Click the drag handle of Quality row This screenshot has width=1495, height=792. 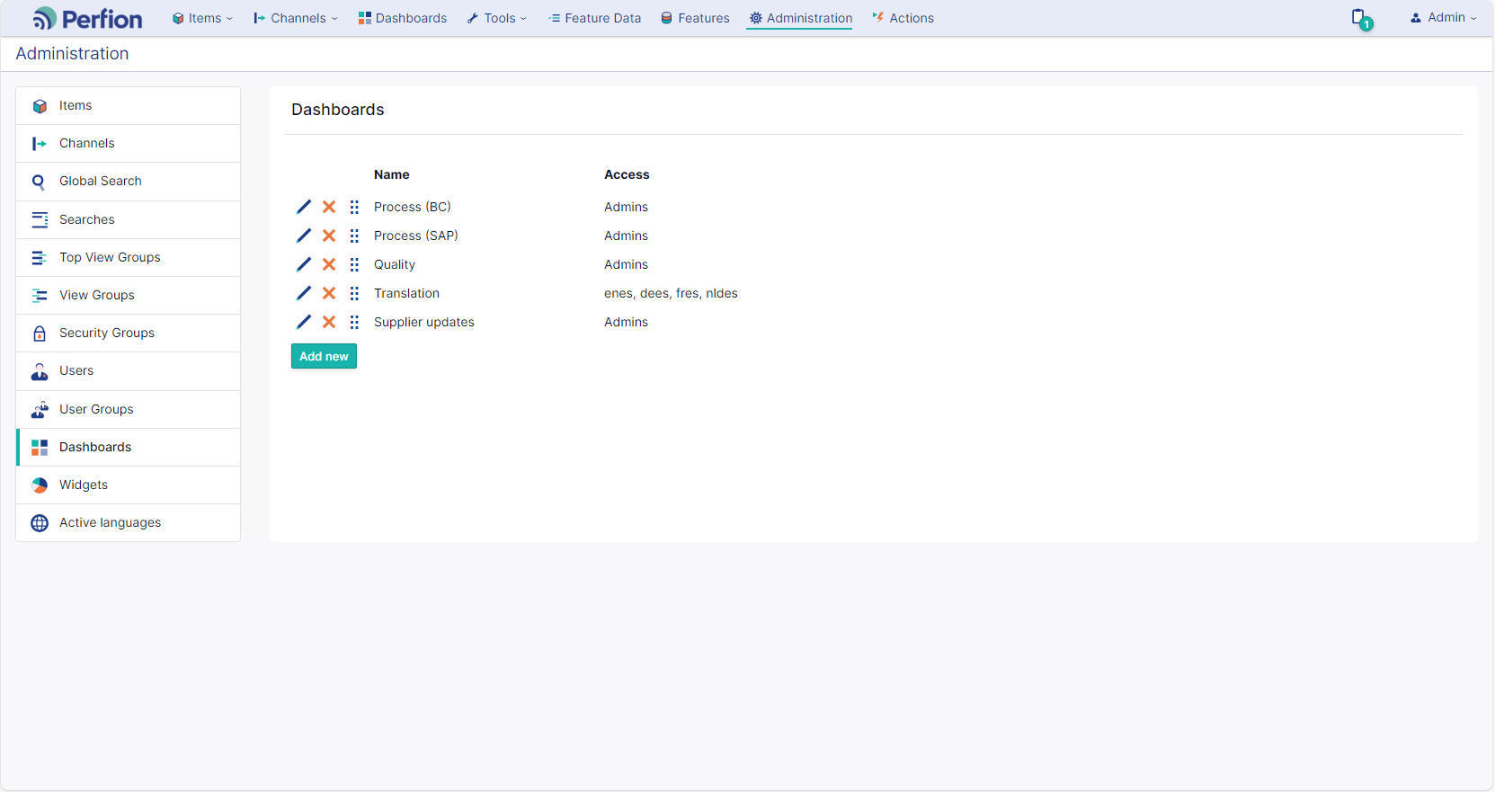(354, 264)
